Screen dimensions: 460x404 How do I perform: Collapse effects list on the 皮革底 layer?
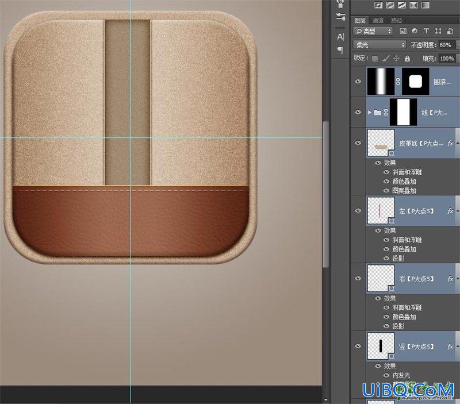(457, 143)
